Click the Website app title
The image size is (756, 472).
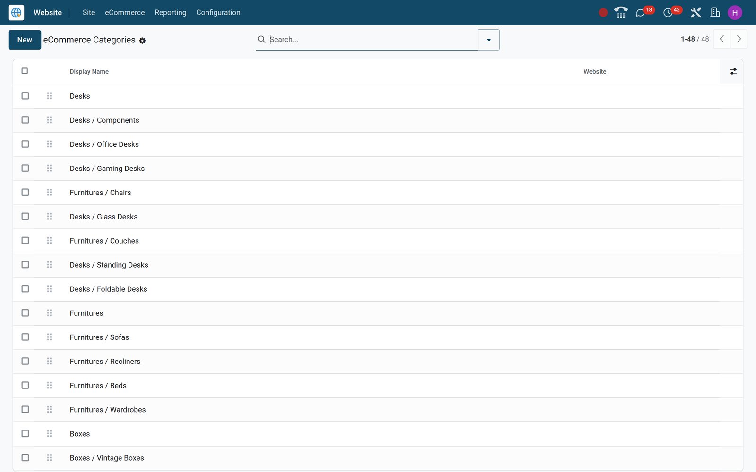click(48, 13)
